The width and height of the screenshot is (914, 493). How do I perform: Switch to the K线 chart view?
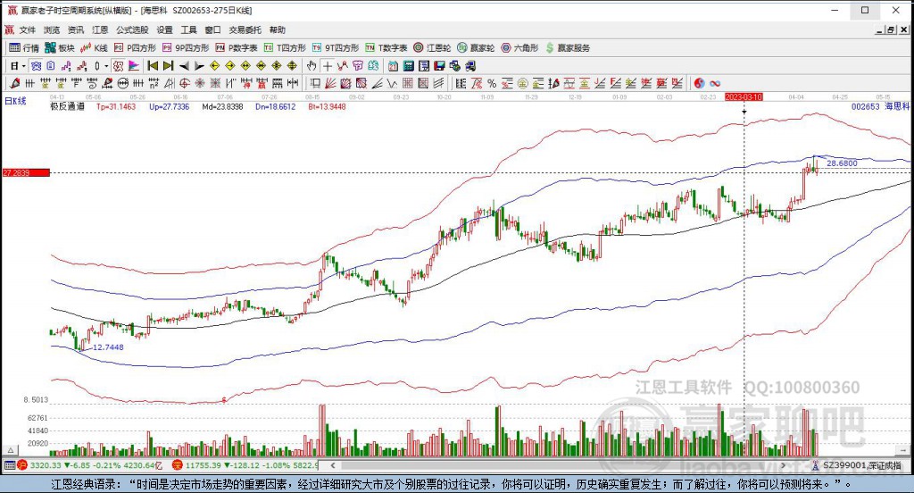click(x=95, y=48)
